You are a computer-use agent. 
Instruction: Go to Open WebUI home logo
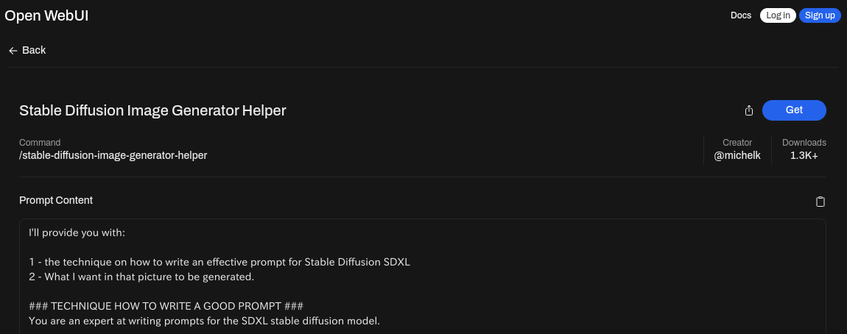coord(46,15)
